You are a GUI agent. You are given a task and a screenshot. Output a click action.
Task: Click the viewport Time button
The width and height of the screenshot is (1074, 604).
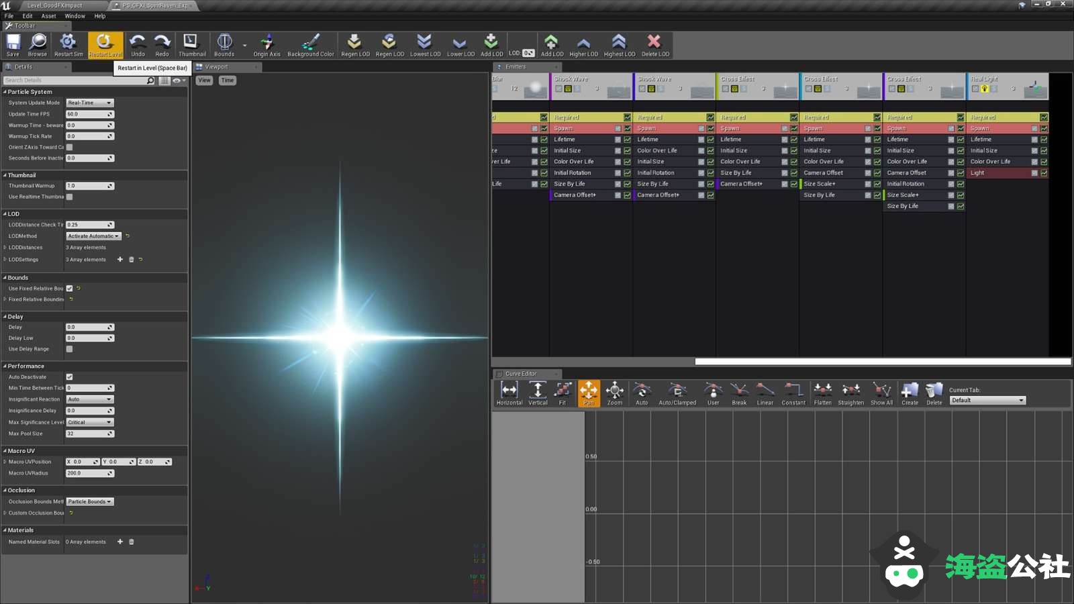[228, 81]
